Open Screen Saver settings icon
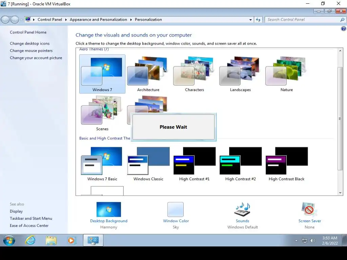Image resolution: width=347 pixels, height=260 pixels. point(309,209)
